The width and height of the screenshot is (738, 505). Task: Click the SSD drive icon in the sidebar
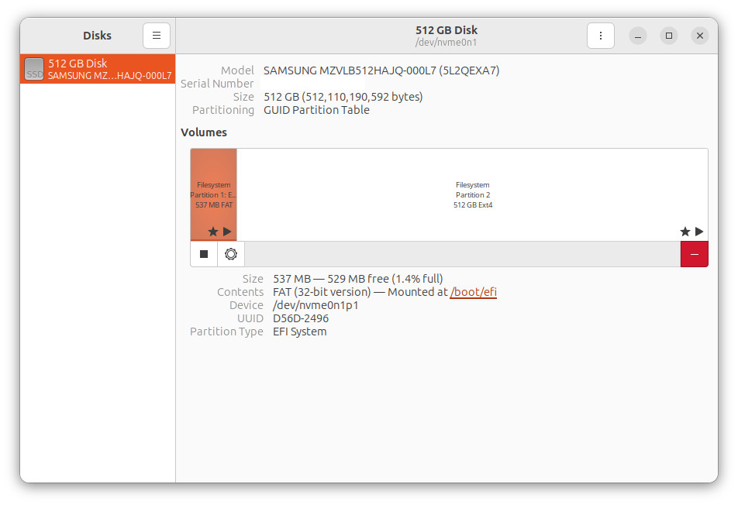pyautogui.click(x=34, y=69)
